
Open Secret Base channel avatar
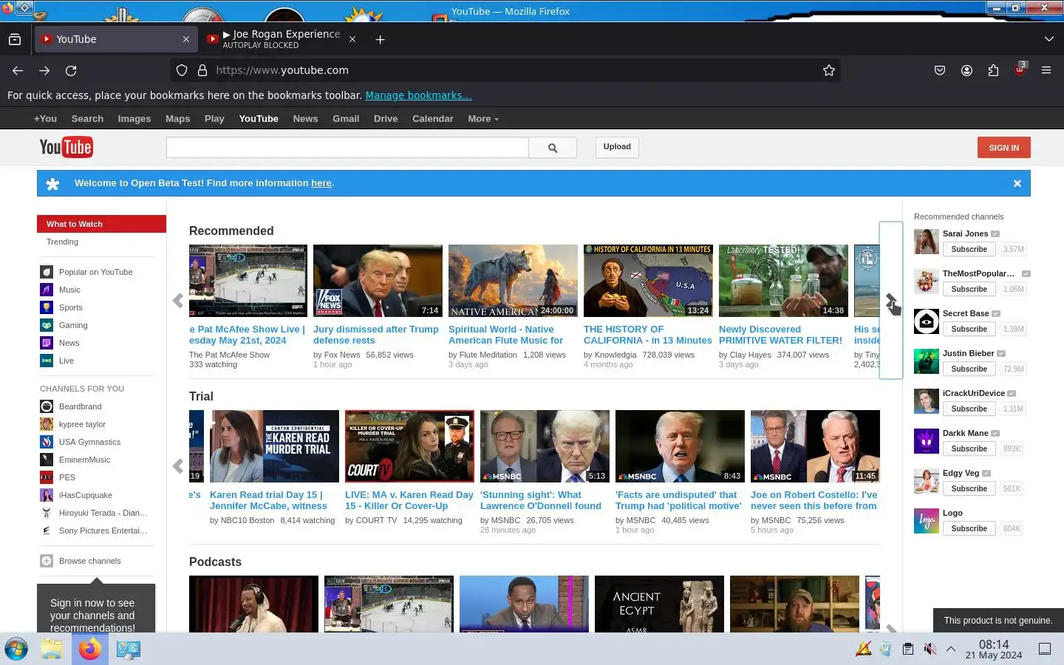coord(927,321)
